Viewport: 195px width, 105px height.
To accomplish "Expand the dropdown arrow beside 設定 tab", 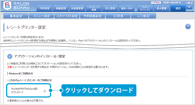I will pos(189,7).
